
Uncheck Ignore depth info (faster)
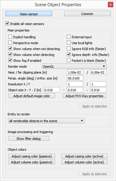coord(69,54)
